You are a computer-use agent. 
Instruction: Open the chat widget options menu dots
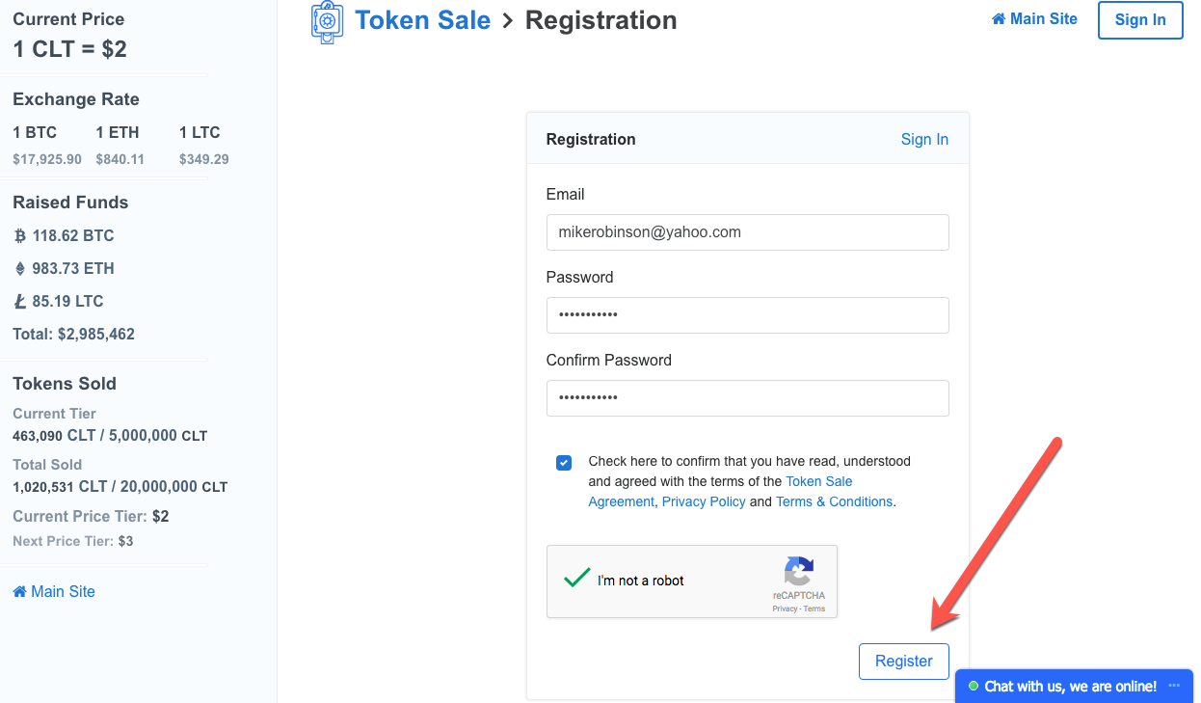click(1174, 686)
